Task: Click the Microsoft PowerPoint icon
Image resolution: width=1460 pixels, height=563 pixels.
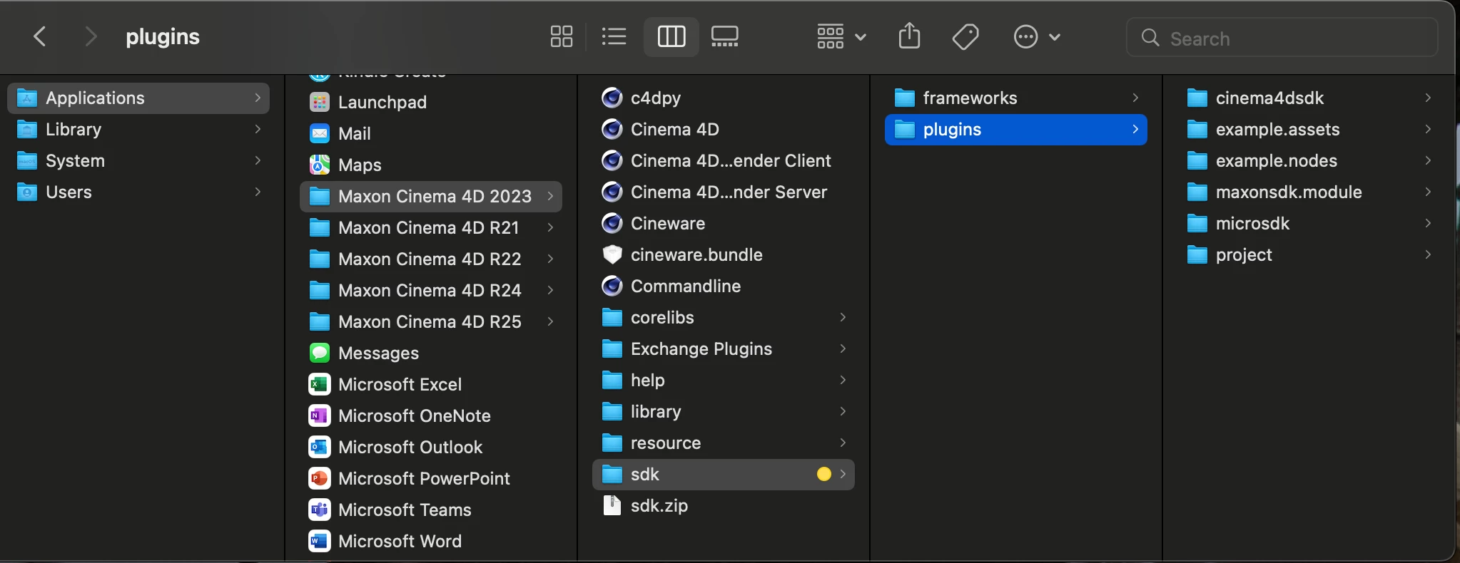Action: 320,478
